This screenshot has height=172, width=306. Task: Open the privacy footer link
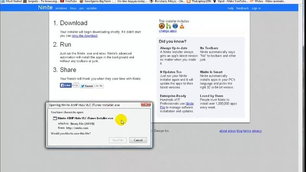257,131
